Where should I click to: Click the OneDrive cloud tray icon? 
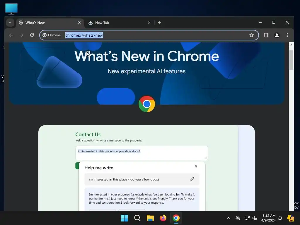pos(238,218)
